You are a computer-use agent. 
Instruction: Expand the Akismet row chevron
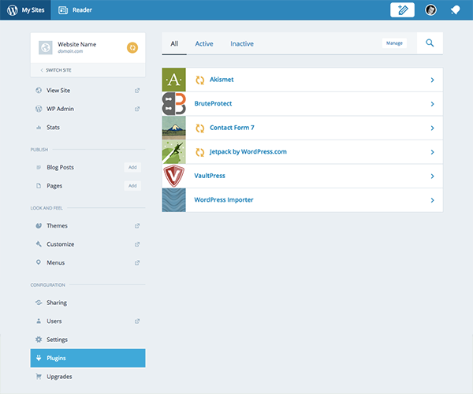click(x=432, y=80)
